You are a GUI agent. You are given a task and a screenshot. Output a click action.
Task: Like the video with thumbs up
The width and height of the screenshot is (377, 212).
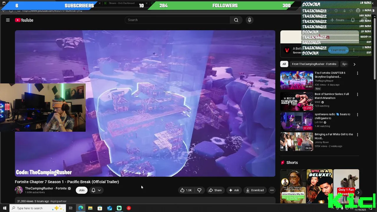(186, 190)
